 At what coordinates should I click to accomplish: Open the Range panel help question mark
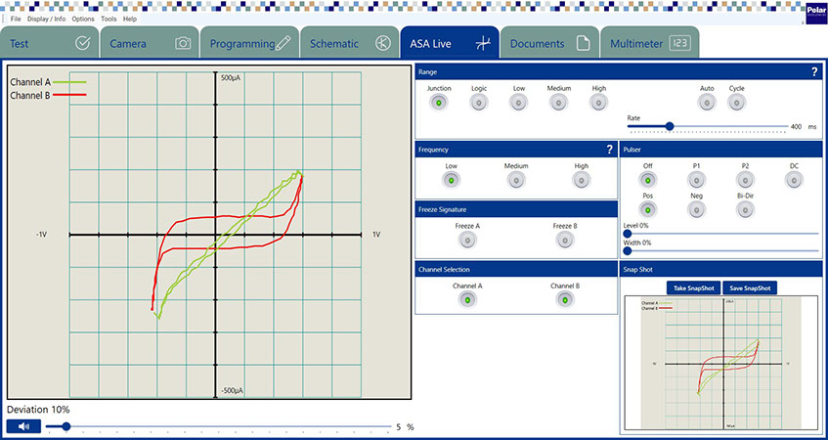point(813,72)
